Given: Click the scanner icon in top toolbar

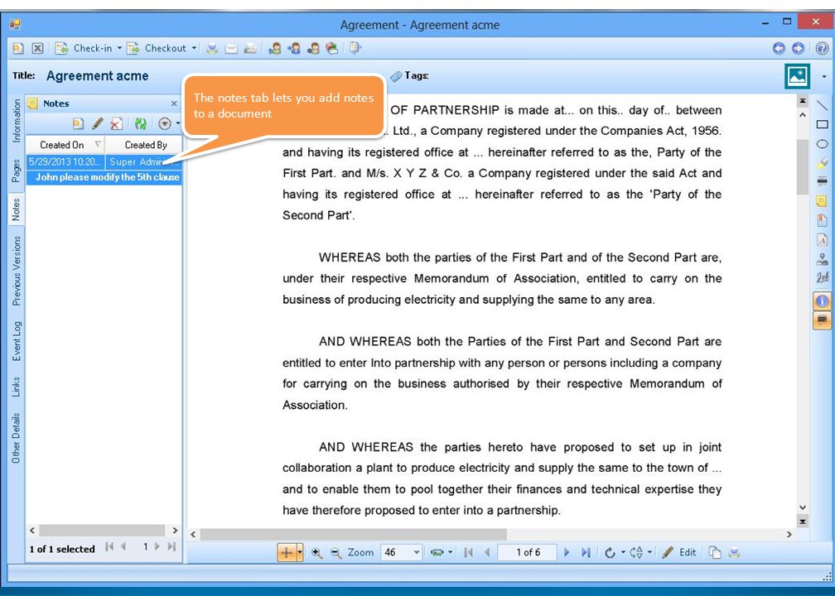Looking at the screenshot, I should (212, 48).
